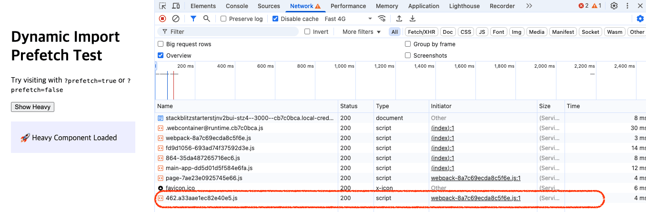
Task: Click into the Filter text field
Action: pos(232,32)
